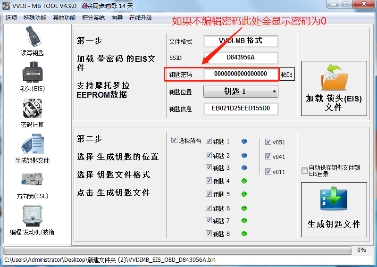
Task: Expand the 钥匙位置 dropdown showing 钥匙 1
Action: pyautogui.click(x=241, y=92)
